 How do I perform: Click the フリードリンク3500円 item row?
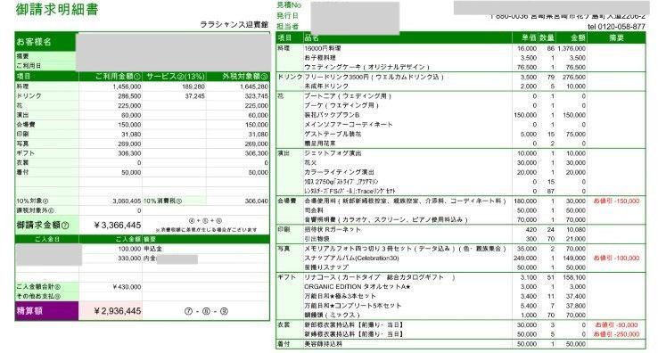click(x=460, y=78)
